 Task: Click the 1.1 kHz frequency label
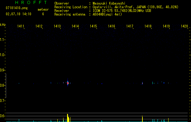[2, 40]
